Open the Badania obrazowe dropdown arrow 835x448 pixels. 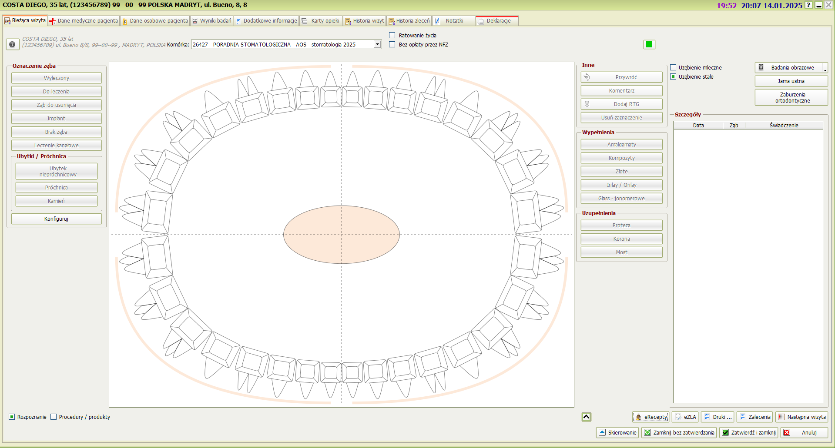click(825, 68)
